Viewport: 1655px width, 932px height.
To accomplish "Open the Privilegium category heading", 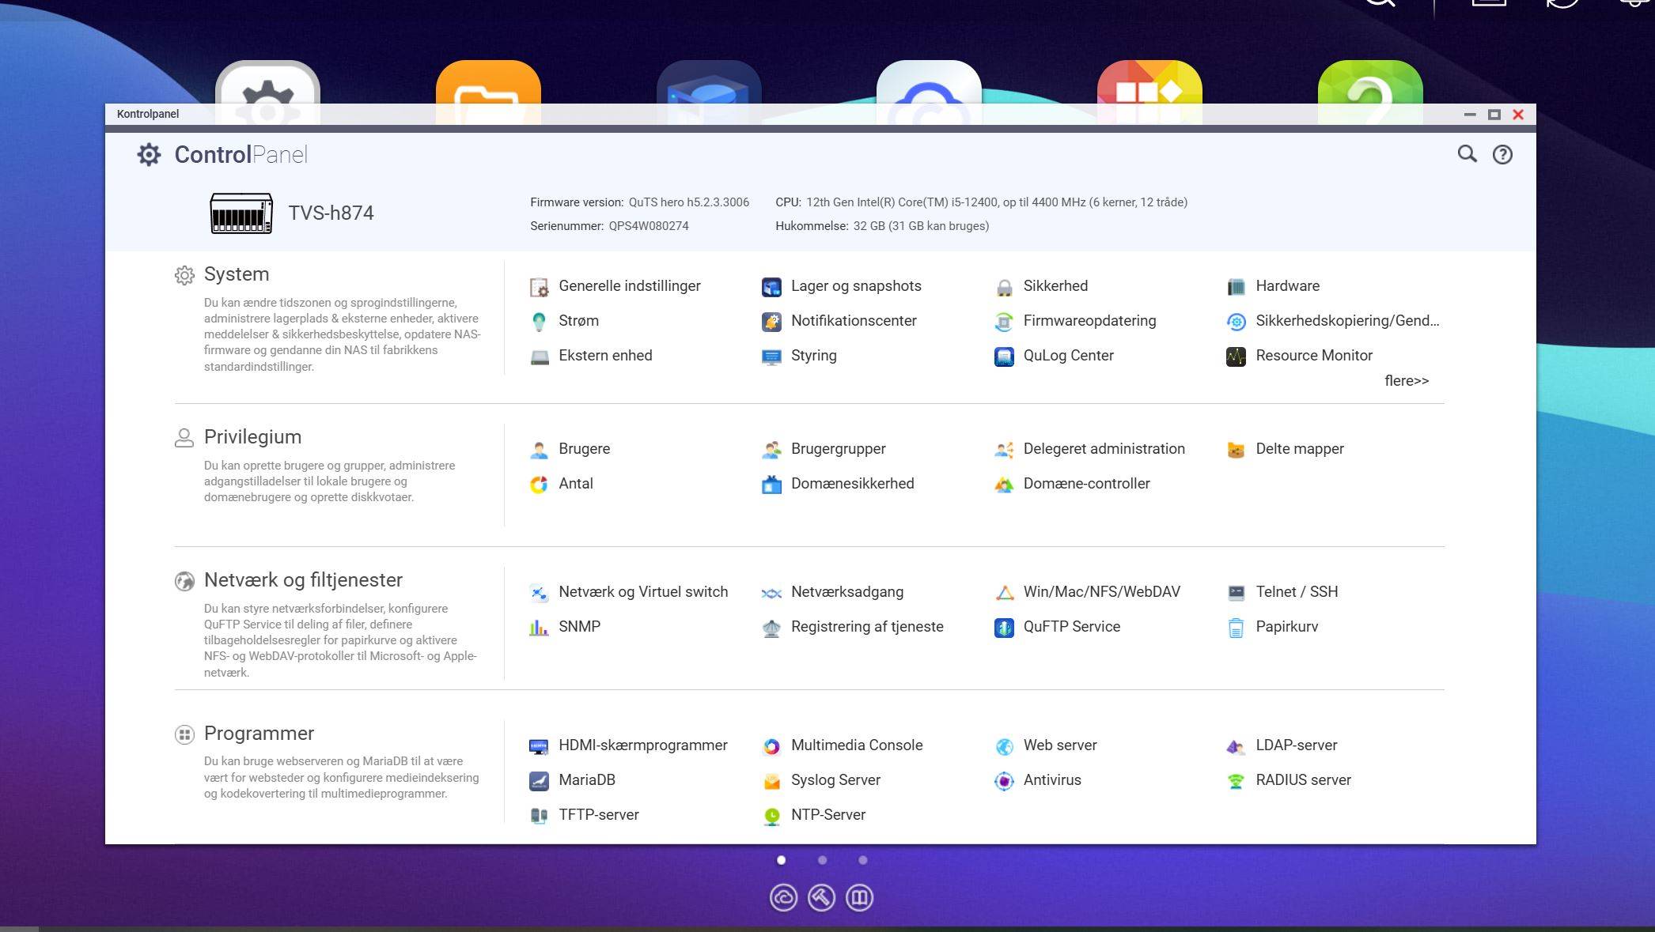I will [x=252, y=437].
